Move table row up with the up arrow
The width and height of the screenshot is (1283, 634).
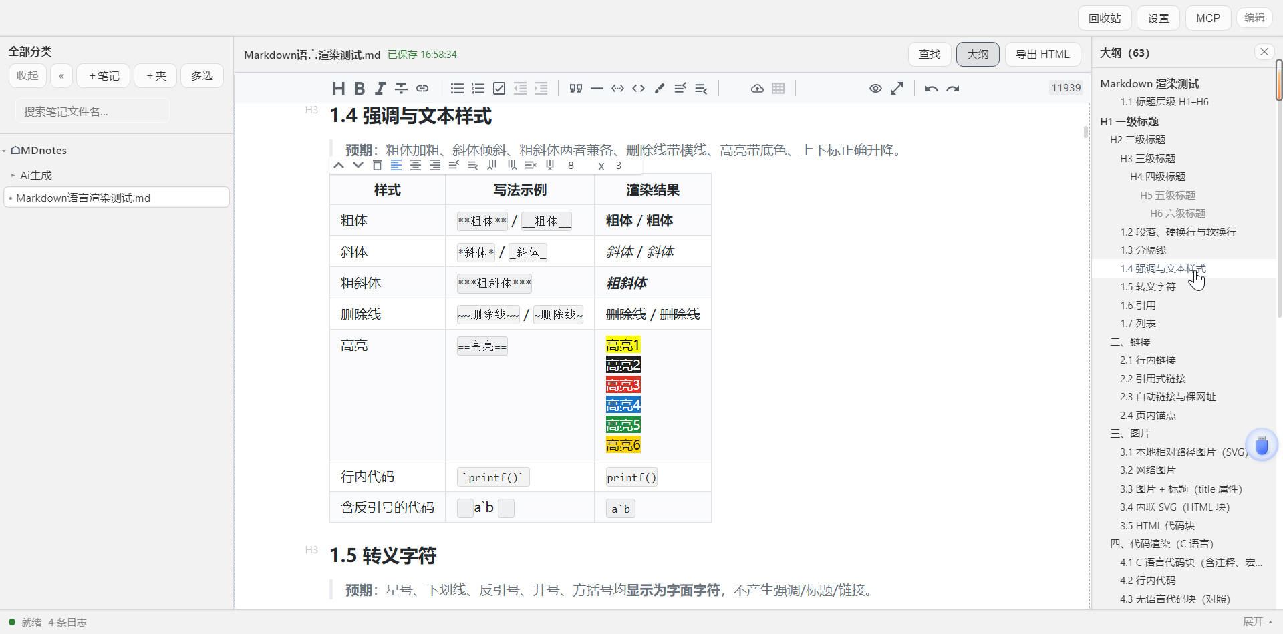coord(339,165)
